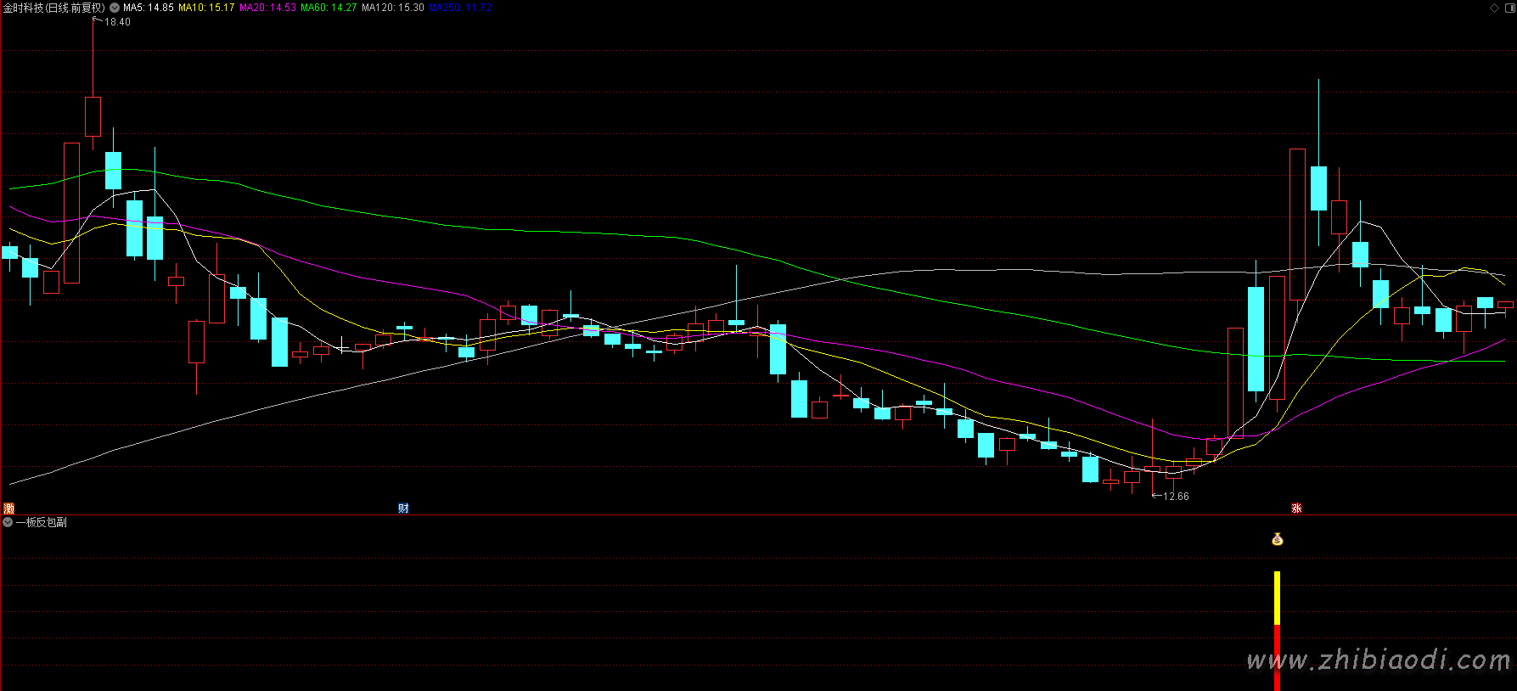The height and width of the screenshot is (691, 1517).
Task: Click the diamond icon at top right
Action: coord(1494,8)
